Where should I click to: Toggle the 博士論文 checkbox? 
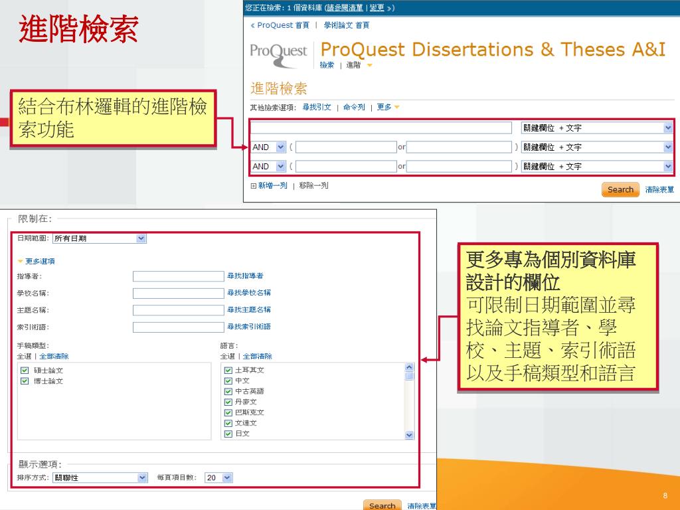25,381
